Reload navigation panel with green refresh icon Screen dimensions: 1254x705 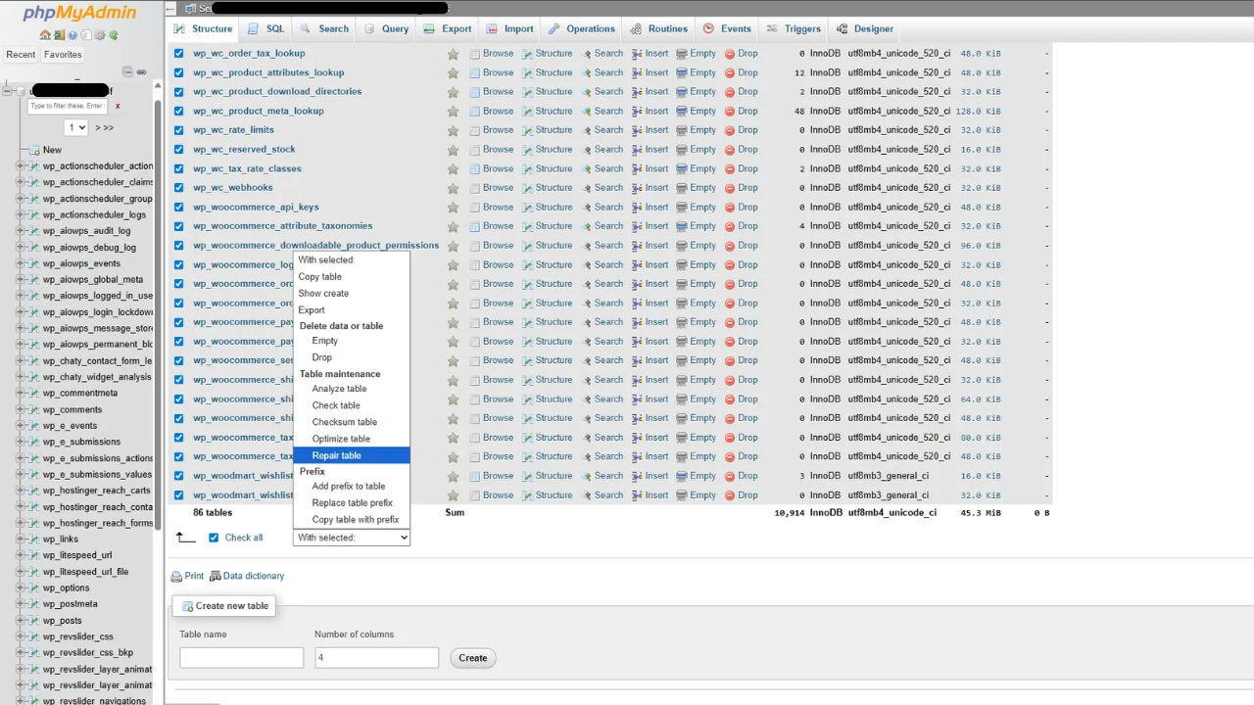coord(114,35)
